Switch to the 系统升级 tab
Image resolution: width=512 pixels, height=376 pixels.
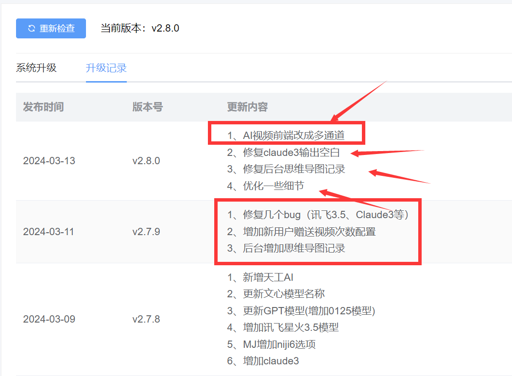(36, 68)
